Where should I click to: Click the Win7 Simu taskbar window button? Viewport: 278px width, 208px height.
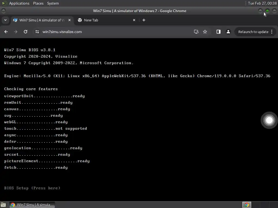point(32,205)
